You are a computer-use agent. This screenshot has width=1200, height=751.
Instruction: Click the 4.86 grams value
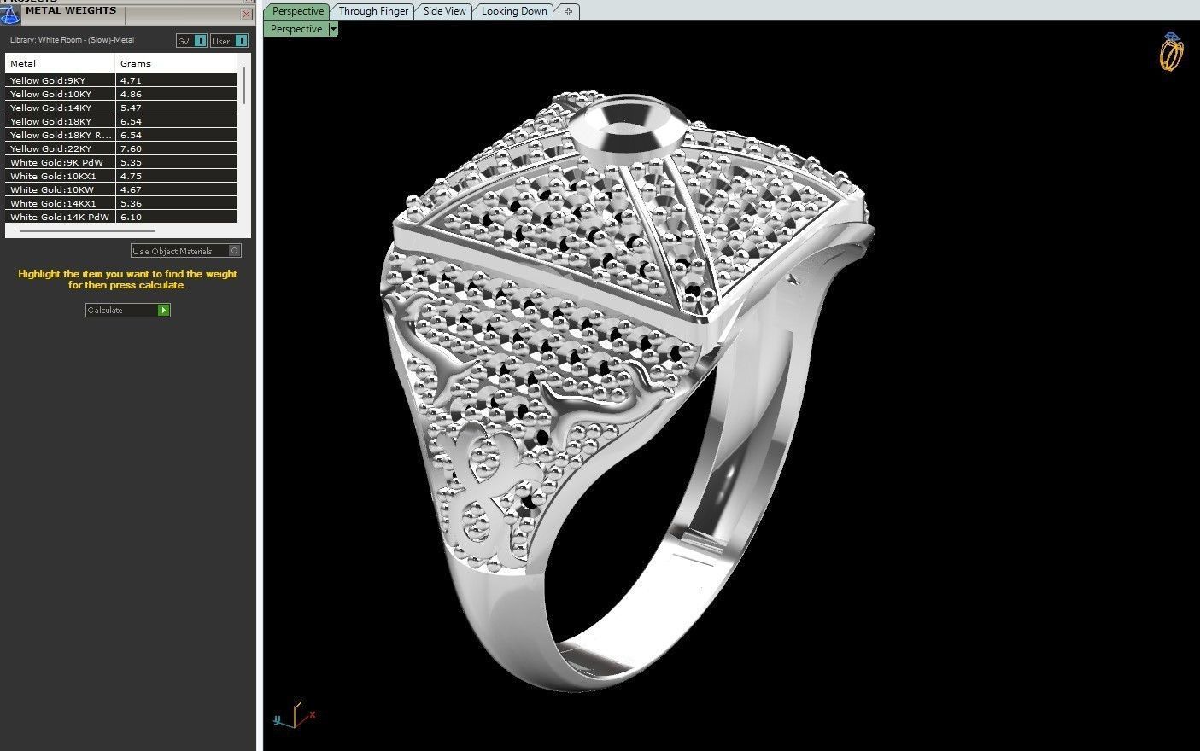[131, 94]
